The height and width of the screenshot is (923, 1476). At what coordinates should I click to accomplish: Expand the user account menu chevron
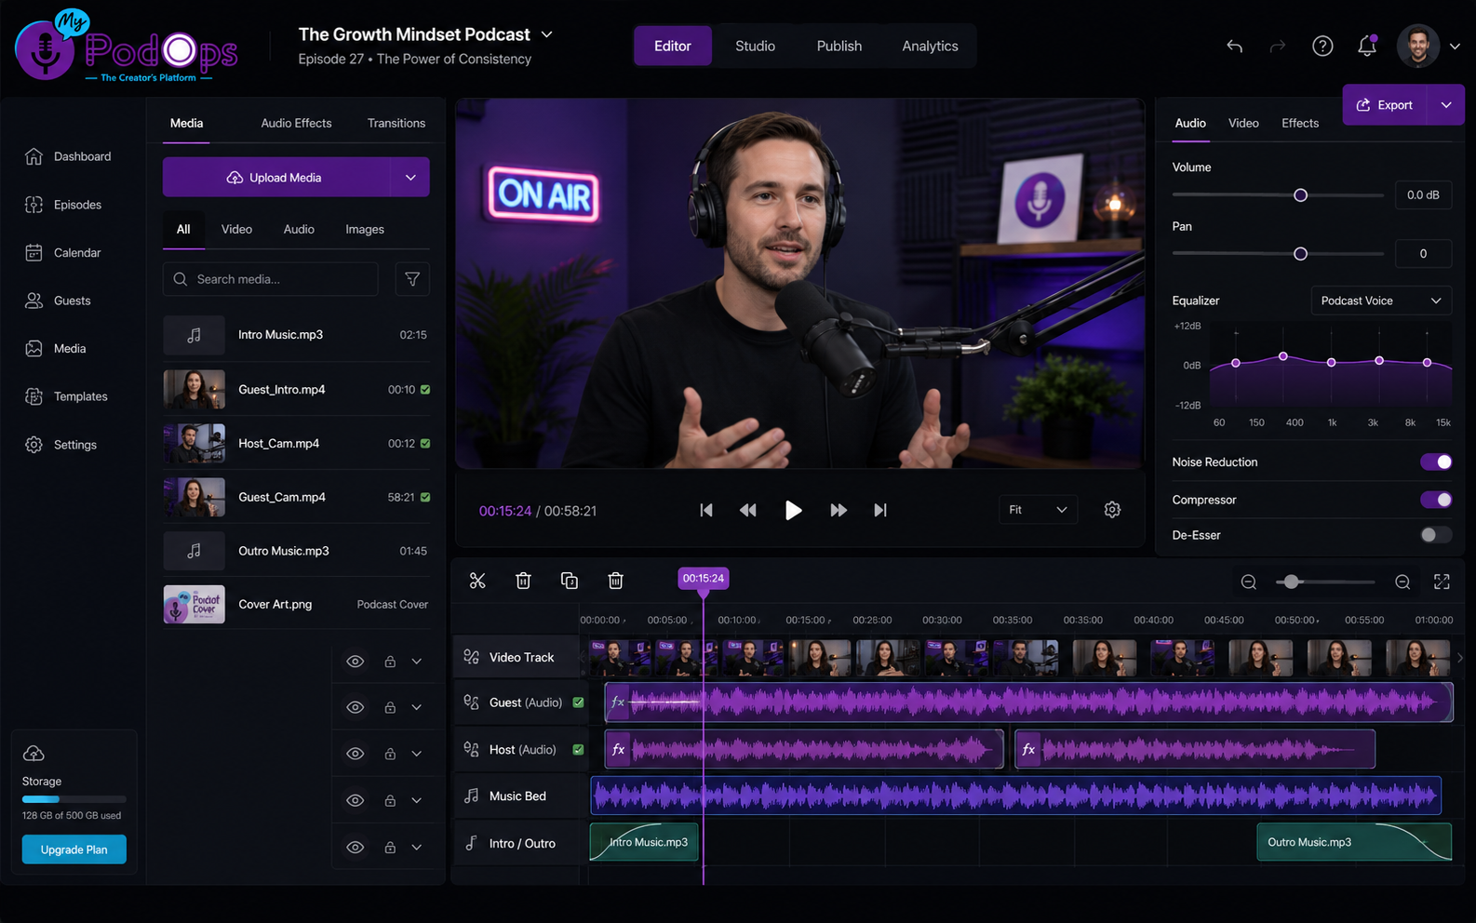1455,46
